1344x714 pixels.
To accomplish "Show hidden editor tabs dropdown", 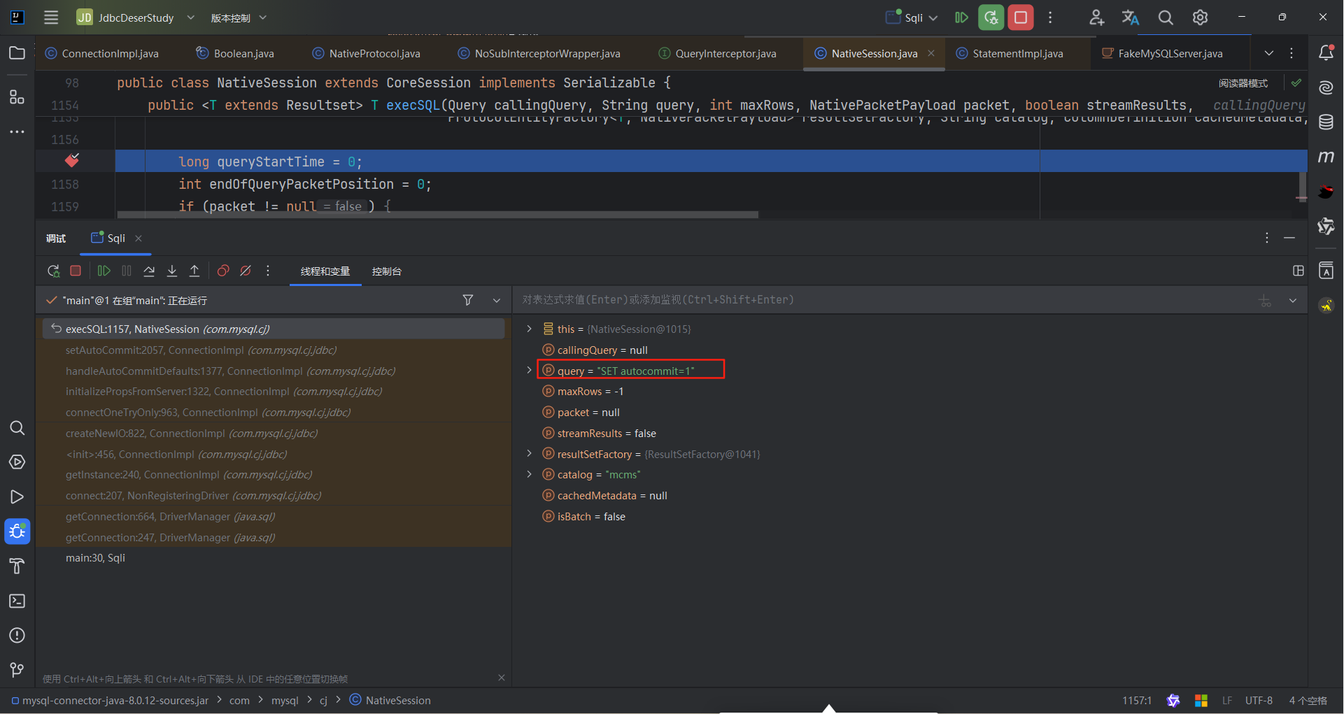I will 1269,53.
